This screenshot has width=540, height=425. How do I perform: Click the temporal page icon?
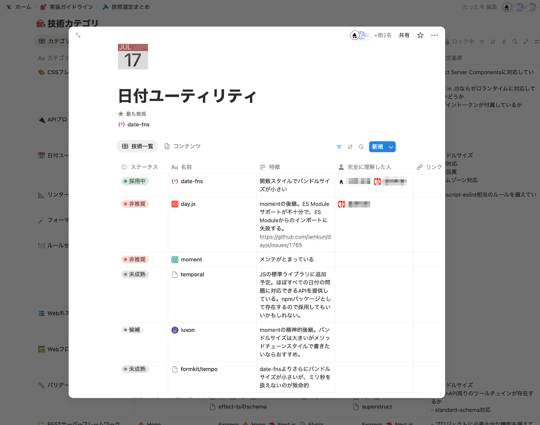175,274
